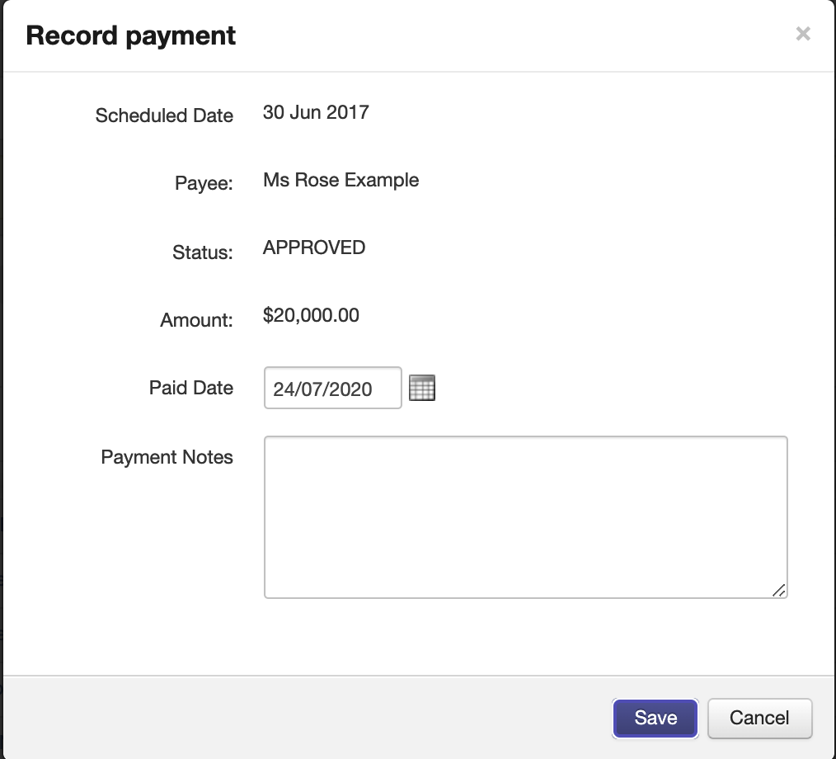Click the gray footer bar left of Save
The image size is (836, 759).
pos(305,718)
